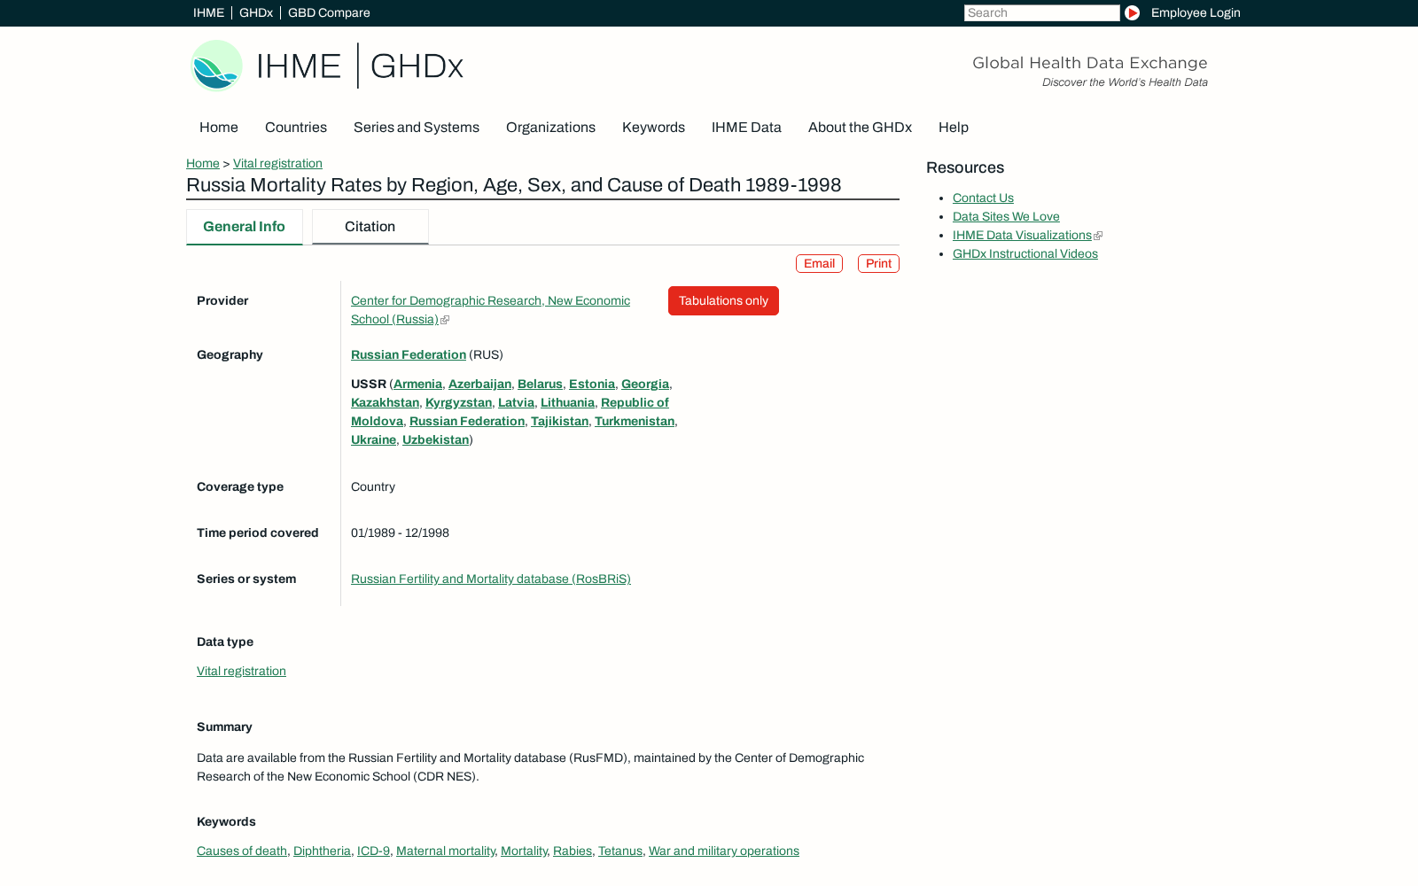Open Help menu item
The height and width of the screenshot is (886, 1418).
[x=954, y=128]
